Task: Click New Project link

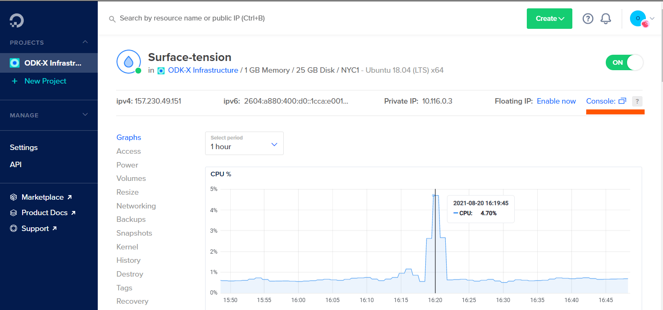Action: (45, 81)
